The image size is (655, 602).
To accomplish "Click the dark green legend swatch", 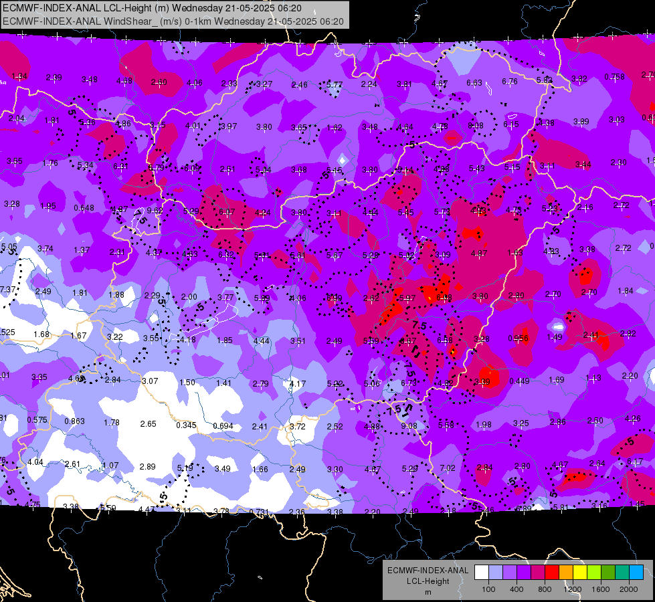I will click(x=608, y=573).
